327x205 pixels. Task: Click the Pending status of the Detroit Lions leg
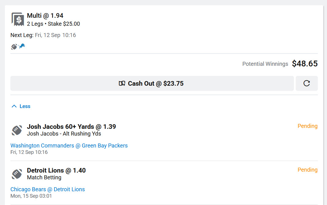tap(307, 170)
